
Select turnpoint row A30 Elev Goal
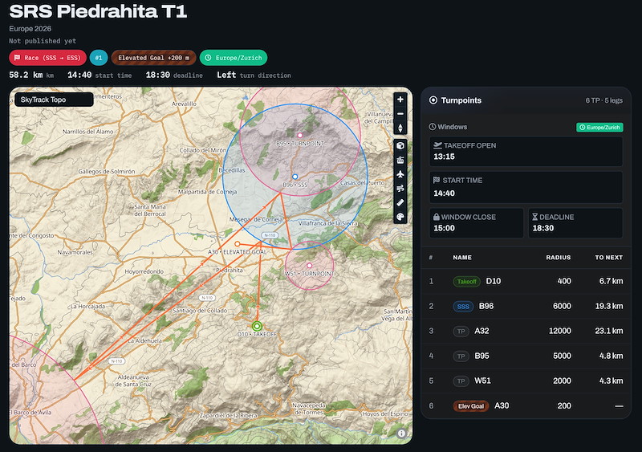[526, 405]
